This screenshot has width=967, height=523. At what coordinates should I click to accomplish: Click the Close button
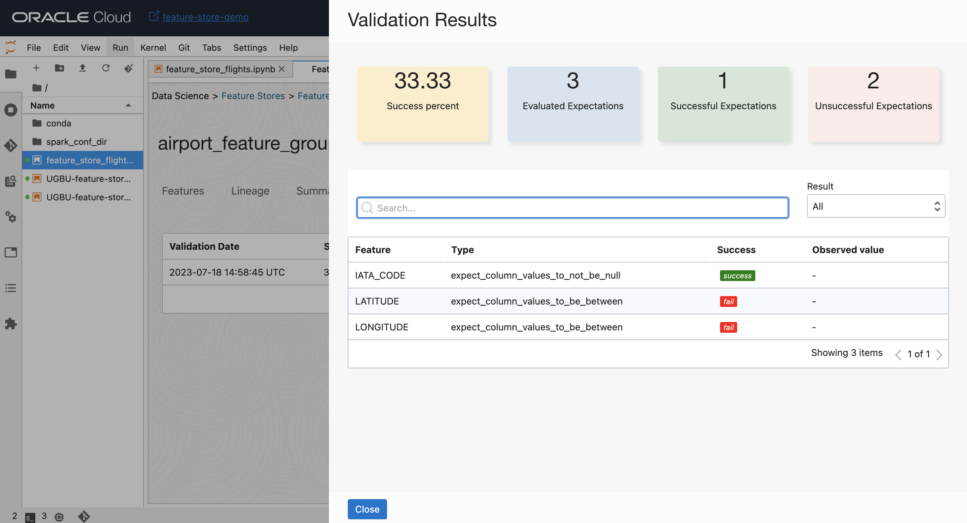click(367, 509)
